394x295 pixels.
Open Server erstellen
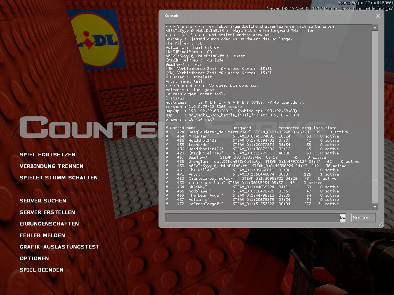click(x=47, y=212)
